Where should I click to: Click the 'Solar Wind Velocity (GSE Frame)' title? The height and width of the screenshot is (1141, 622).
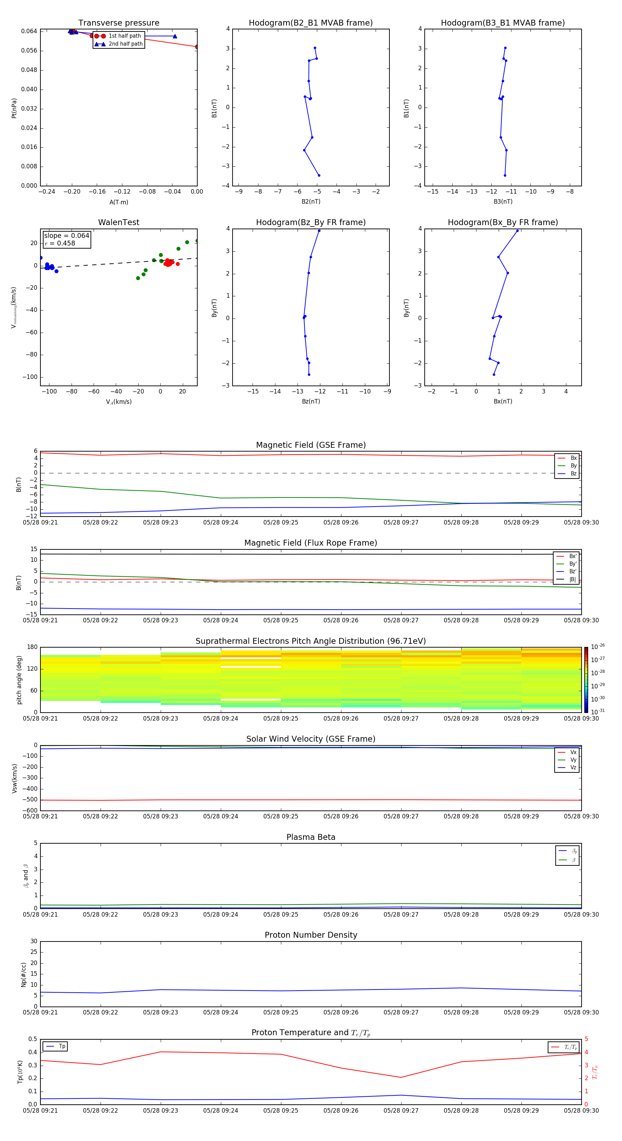click(x=311, y=739)
